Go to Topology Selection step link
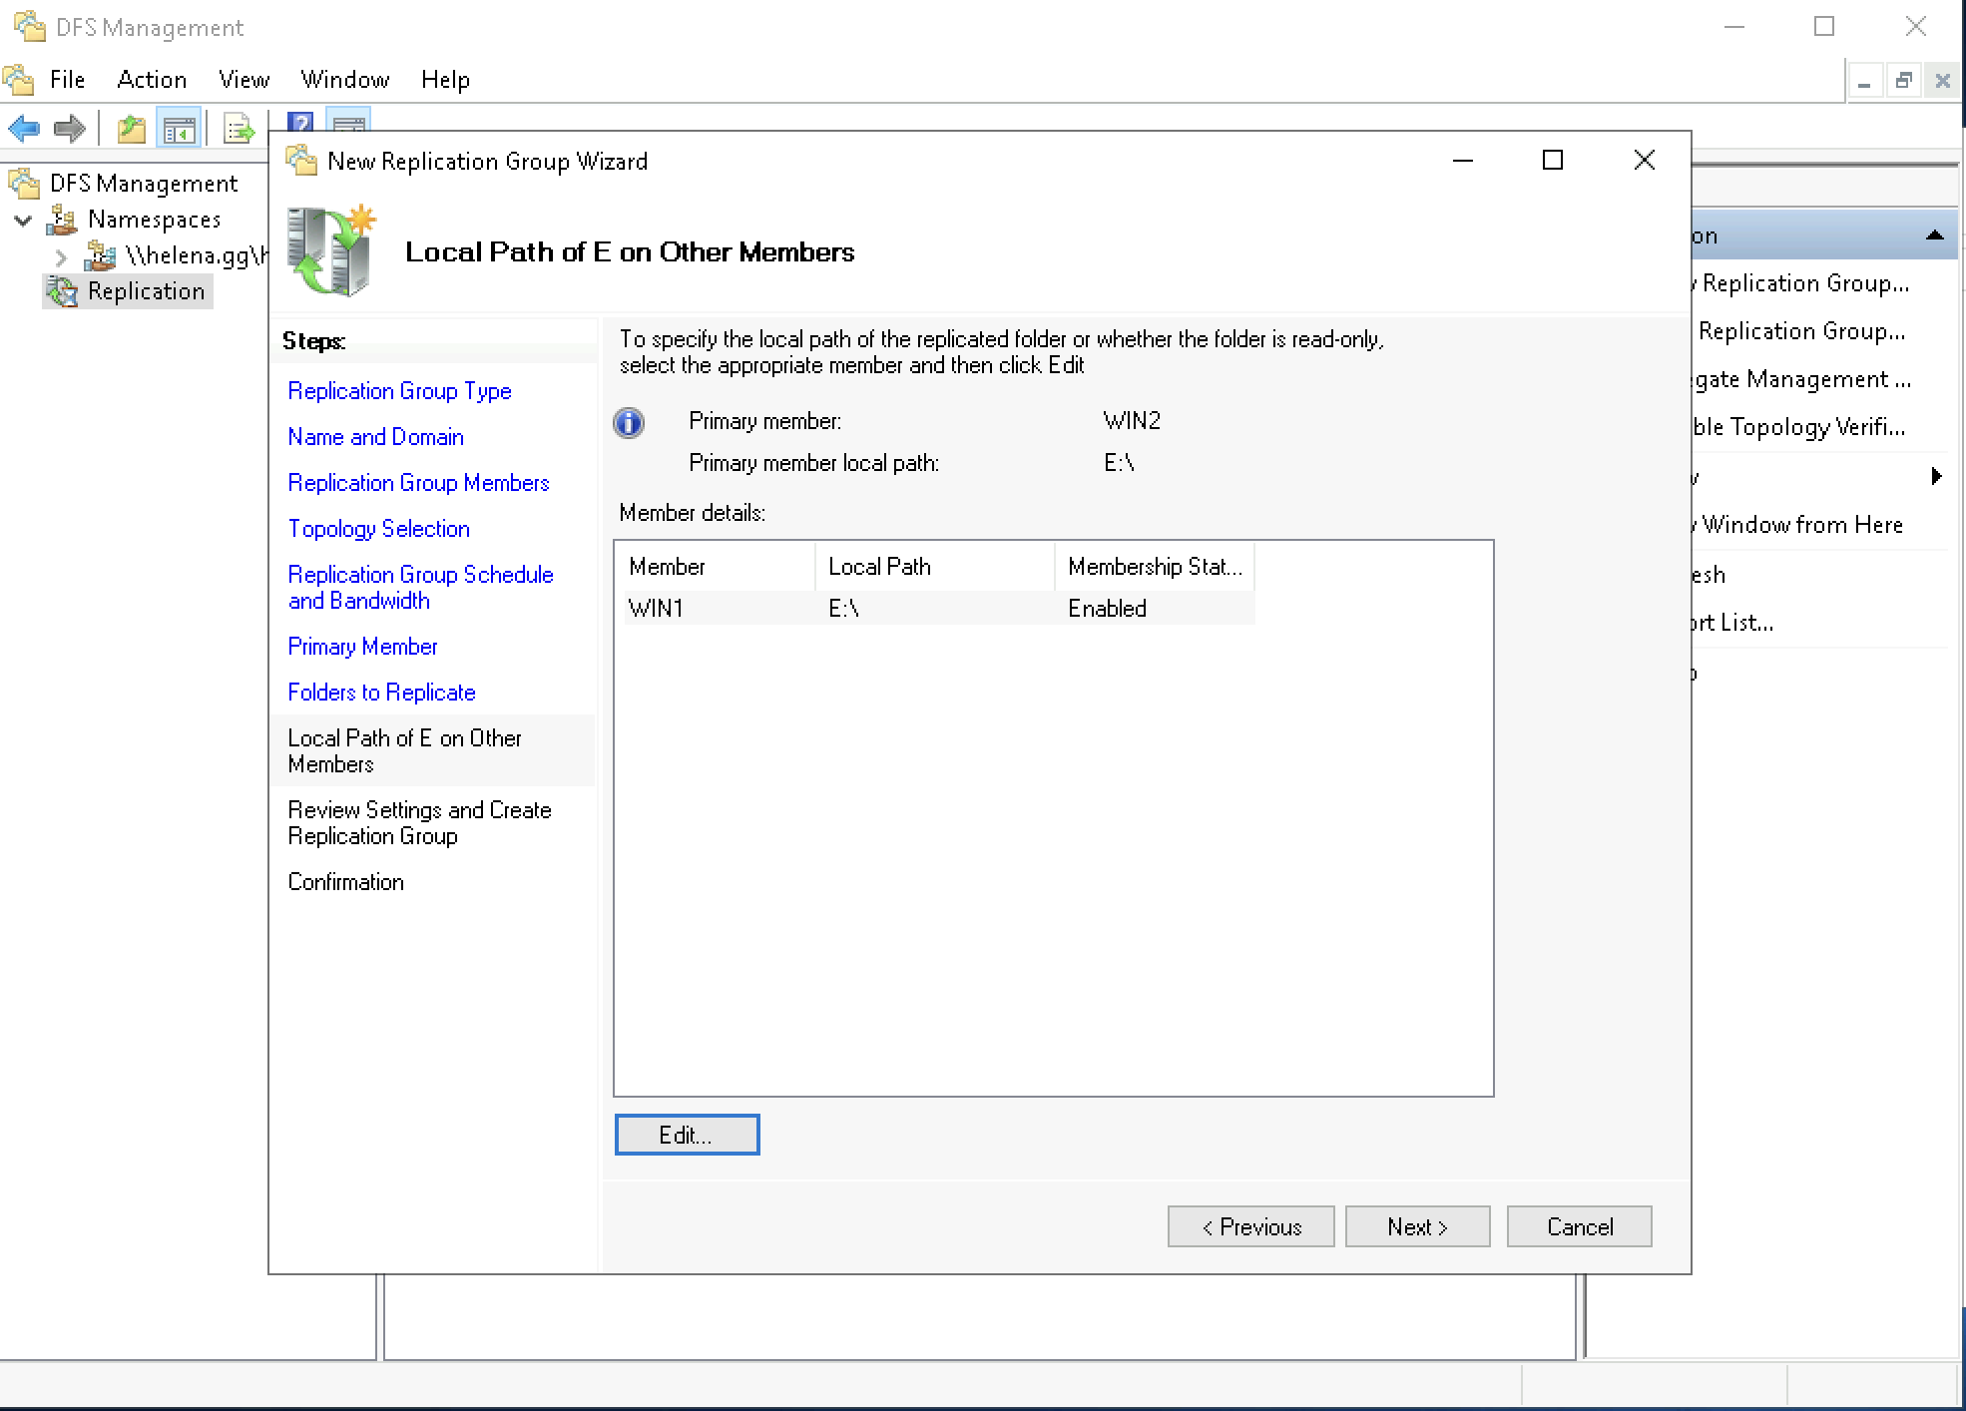The height and width of the screenshot is (1411, 1966). coord(378,529)
